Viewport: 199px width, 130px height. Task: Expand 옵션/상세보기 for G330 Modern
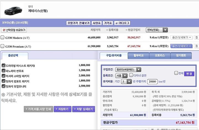point(181,37)
